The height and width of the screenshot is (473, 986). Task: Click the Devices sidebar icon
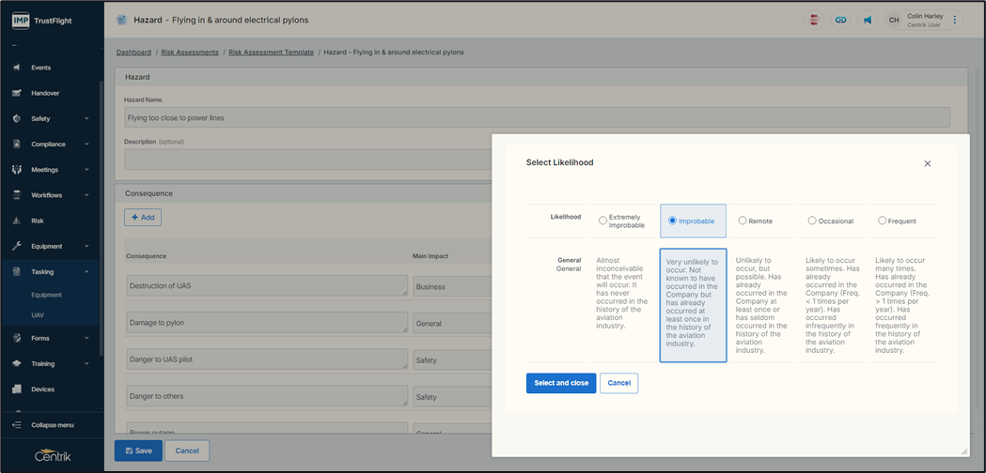click(x=17, y=389)
